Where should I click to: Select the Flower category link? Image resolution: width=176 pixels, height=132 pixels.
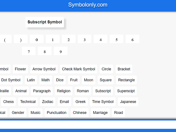tap(20, 69)
